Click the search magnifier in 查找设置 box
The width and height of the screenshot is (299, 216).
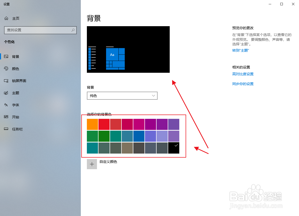point(73,30)
